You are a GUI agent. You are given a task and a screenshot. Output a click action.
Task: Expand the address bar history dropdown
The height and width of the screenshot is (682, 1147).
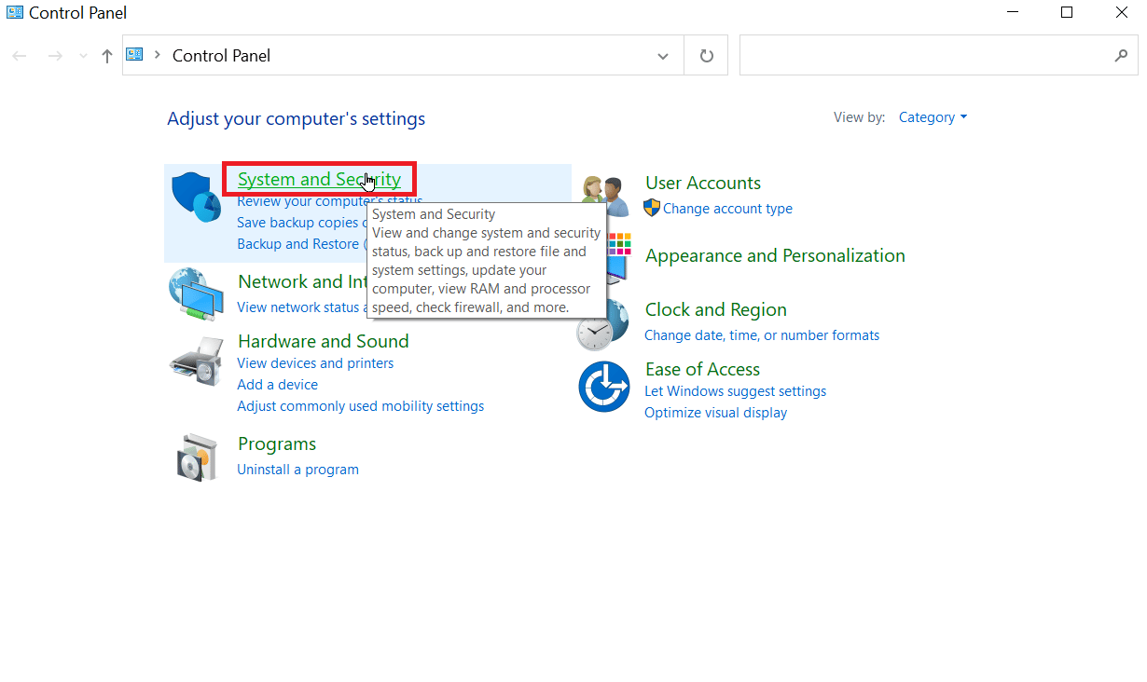[663, 56]
